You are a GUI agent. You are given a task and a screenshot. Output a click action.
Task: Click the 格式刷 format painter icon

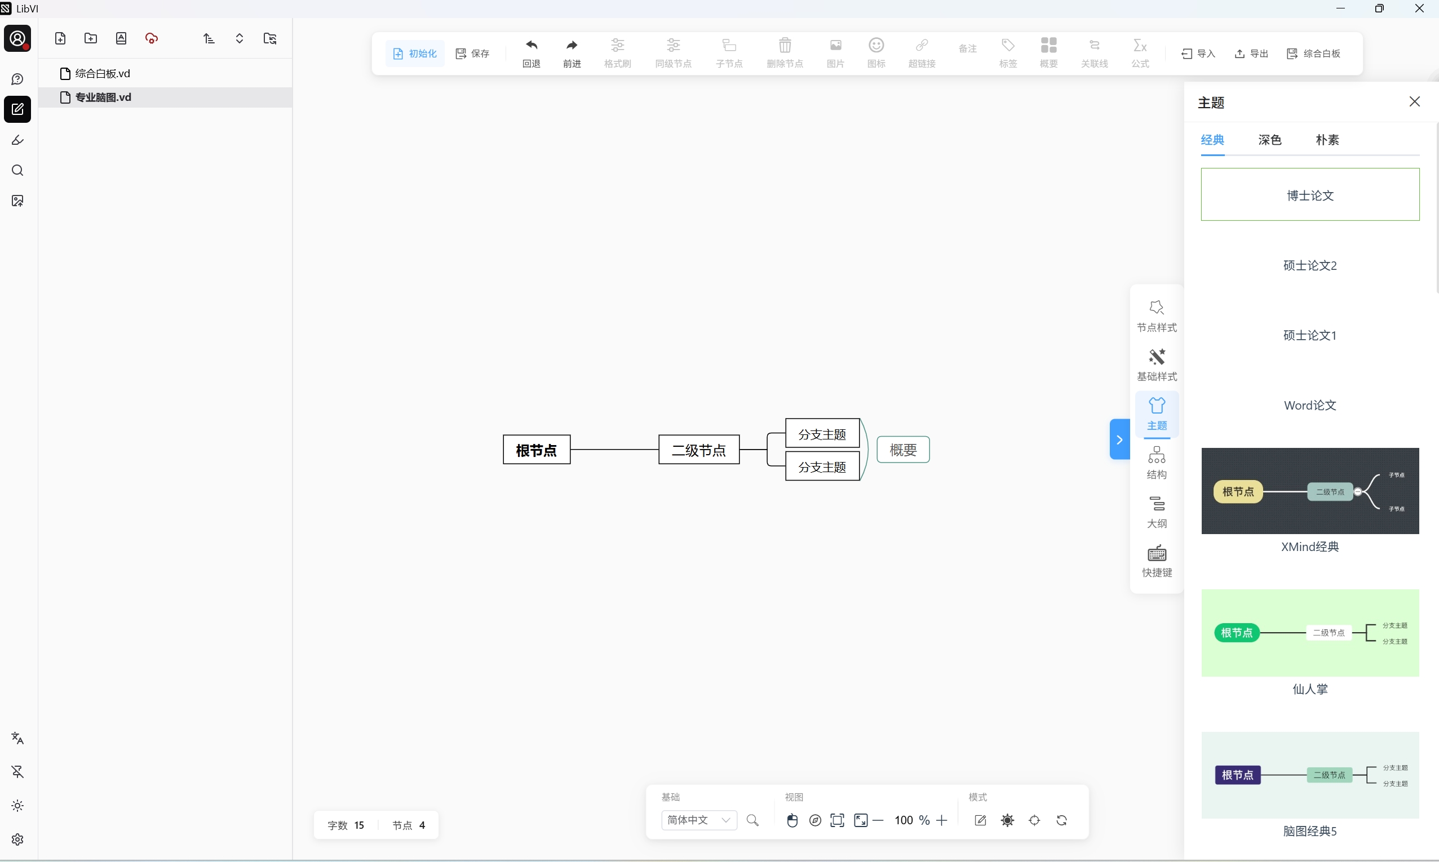coord(618,53)
